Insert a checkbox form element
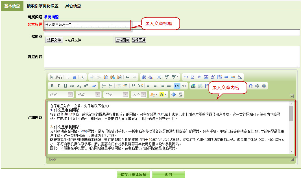 tap(193, 77)
